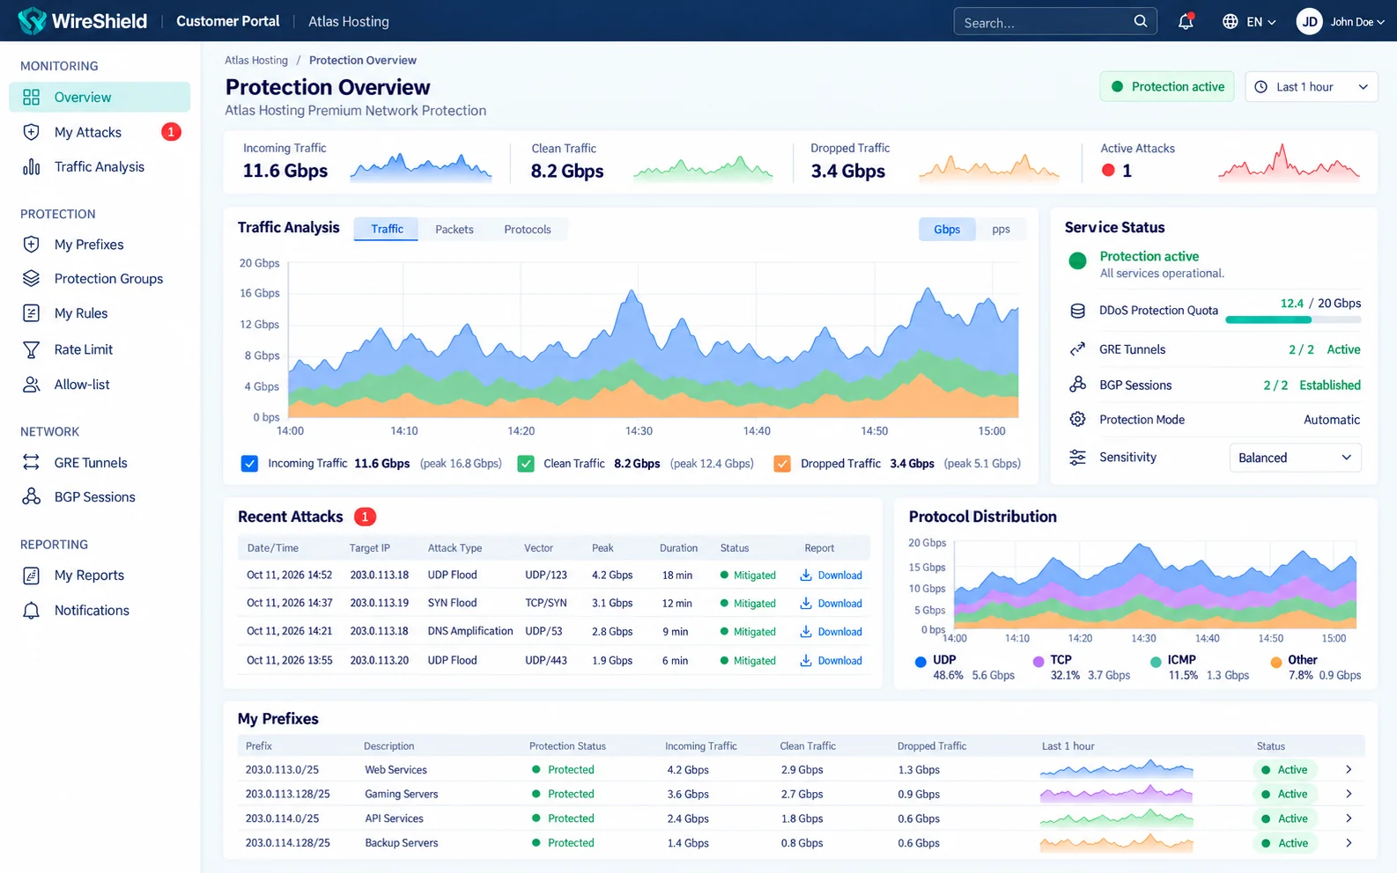Download the DNS Amplification attack report
This screenshot has height=873, width=1397.
pos(831,632)
